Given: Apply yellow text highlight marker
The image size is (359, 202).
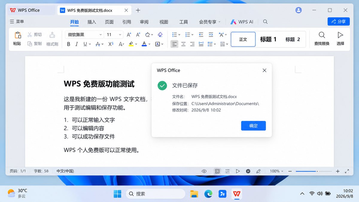Looking at the screenshot, I should (131, 44).
